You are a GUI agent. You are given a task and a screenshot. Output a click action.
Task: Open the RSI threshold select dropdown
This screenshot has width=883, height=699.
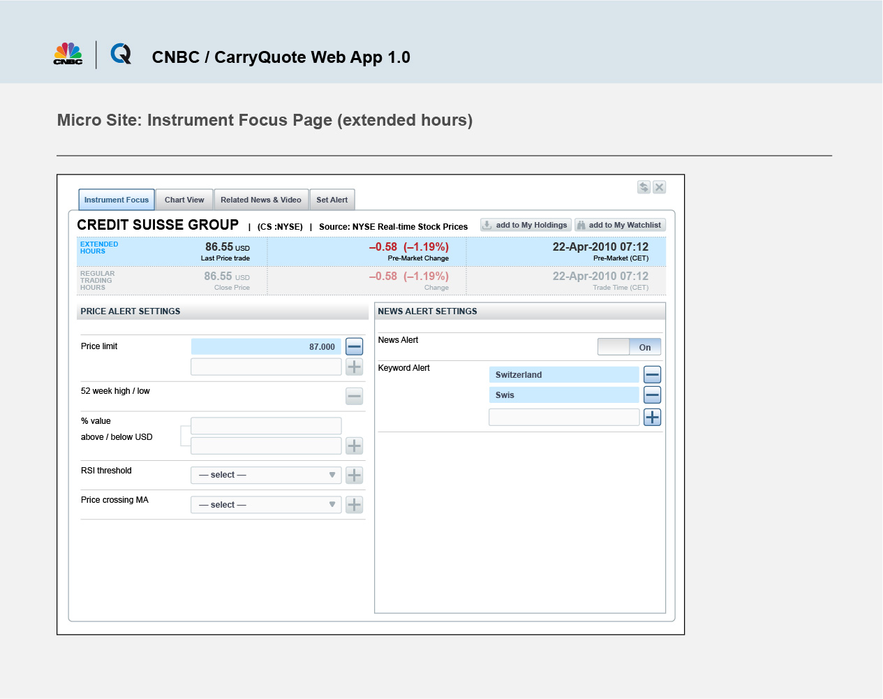(x=266, y=476)
